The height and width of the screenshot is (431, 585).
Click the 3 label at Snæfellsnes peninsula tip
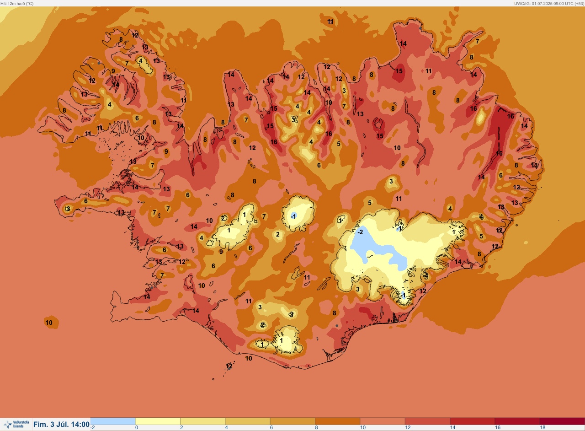68,209
